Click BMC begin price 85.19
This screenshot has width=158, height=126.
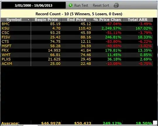[x=55, y=24]
